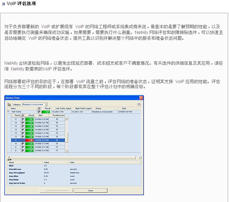Open the Category Readiness Assessment dropdown
229x202 pixels.
(46, 104)
